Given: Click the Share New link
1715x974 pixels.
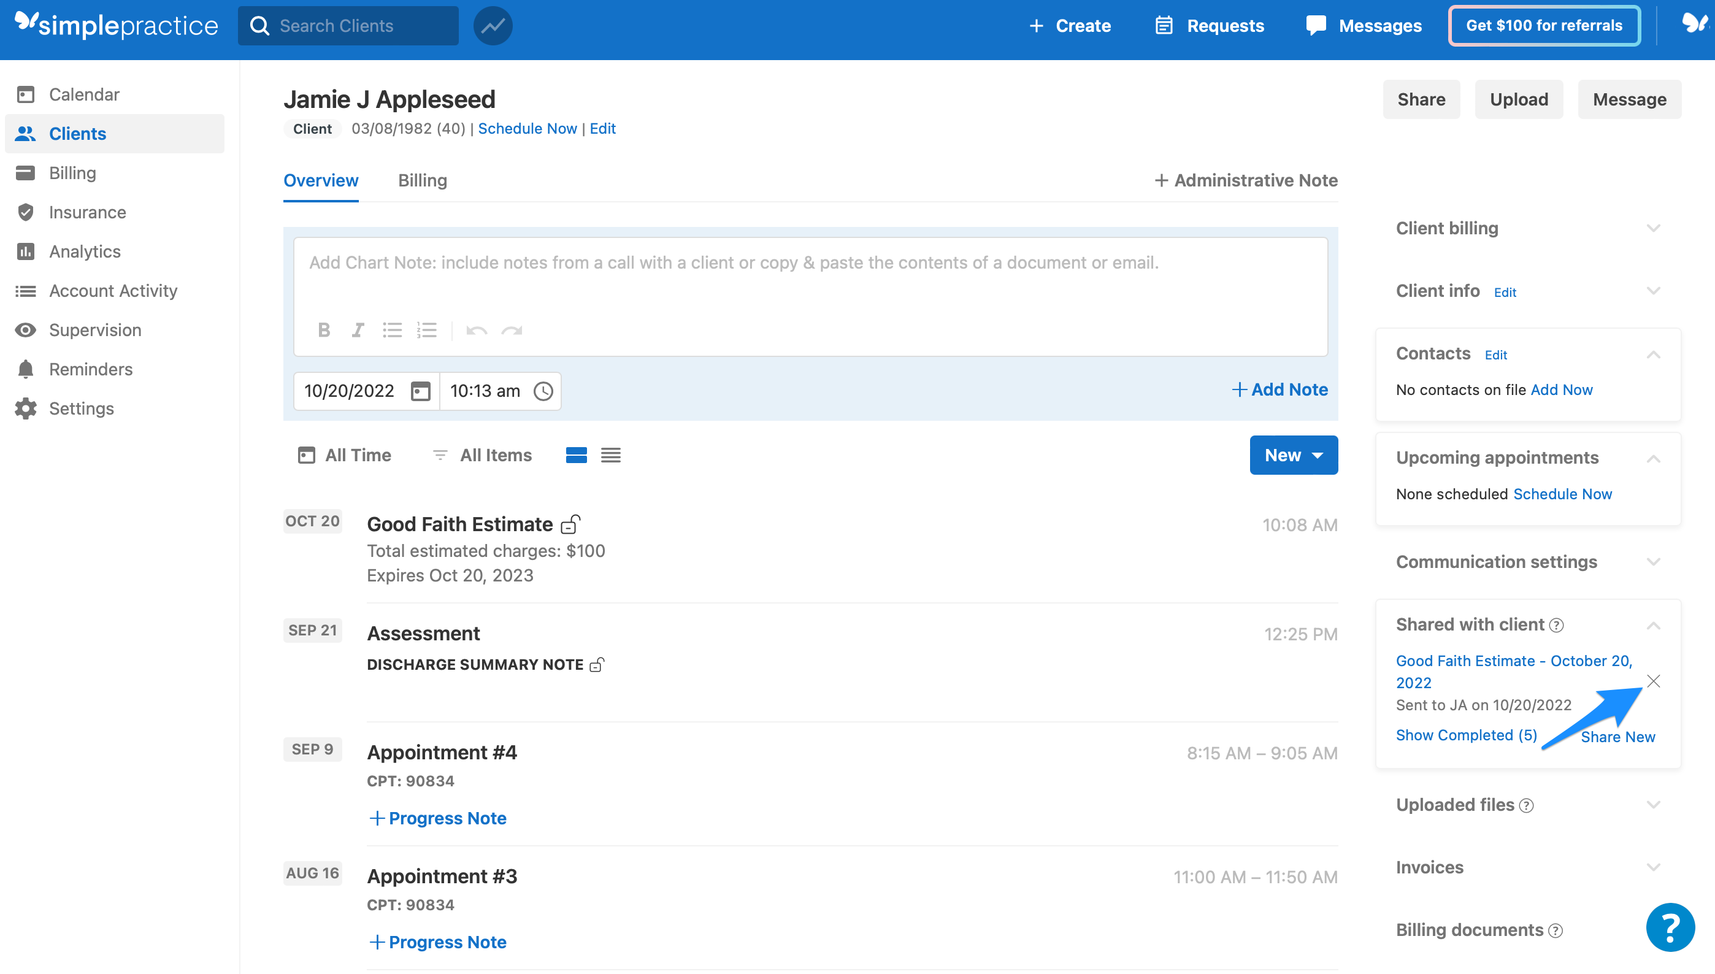Looking at the screenshot, I should (x=1618, y=737).
